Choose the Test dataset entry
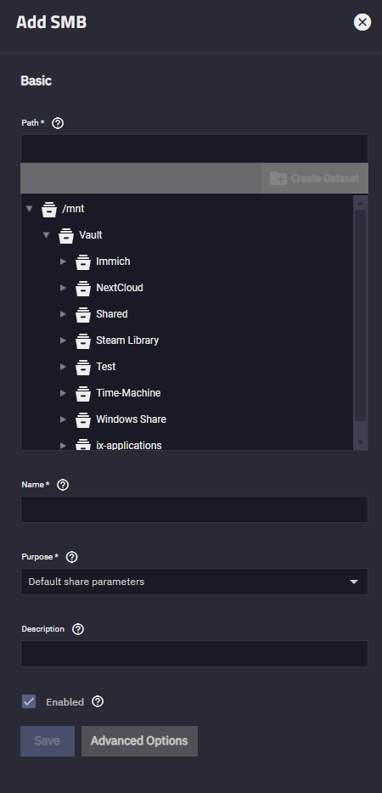Image resolution: width=382 pixels, height=793 pixels. pos(106,367)
